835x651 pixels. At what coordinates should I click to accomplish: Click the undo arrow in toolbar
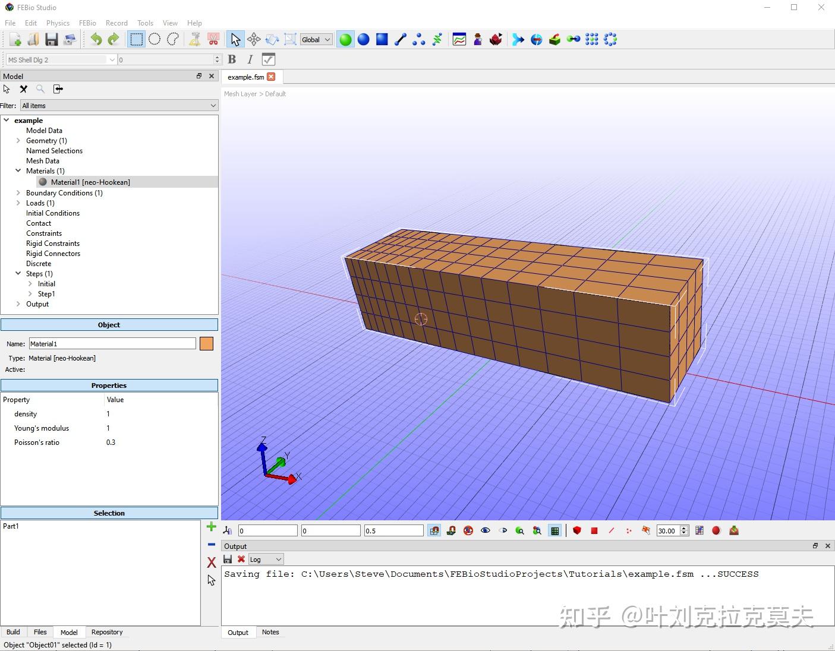(x=96, y=40)
